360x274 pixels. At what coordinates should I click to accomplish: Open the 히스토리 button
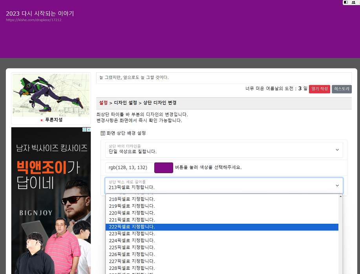click(342, 89)
